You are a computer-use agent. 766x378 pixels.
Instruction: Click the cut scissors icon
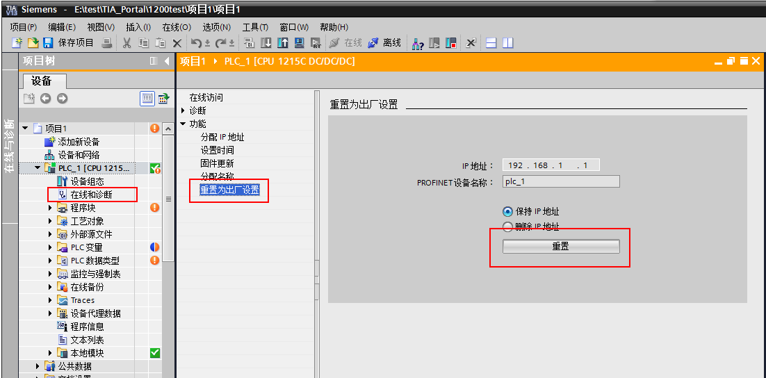coord(127,43)
